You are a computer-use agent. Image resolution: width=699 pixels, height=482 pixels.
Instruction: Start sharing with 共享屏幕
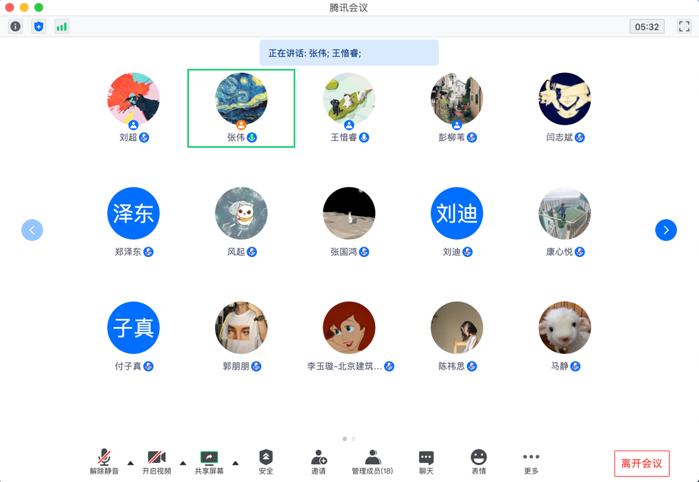click(209, 462)
